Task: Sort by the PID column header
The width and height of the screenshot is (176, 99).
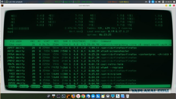Action: tap(12, 42)
